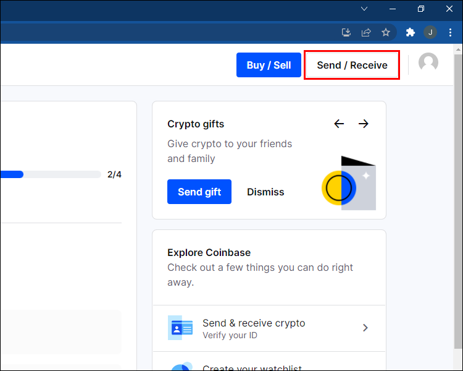This screenshot has height=371, width=463.
Task: Click the 2/4 progress bar
Action: (51, 174)
